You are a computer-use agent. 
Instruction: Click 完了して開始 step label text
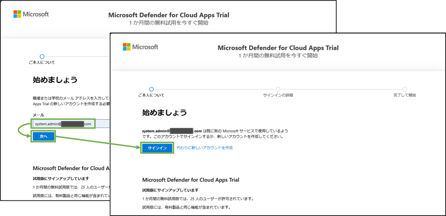pos(405,95)
